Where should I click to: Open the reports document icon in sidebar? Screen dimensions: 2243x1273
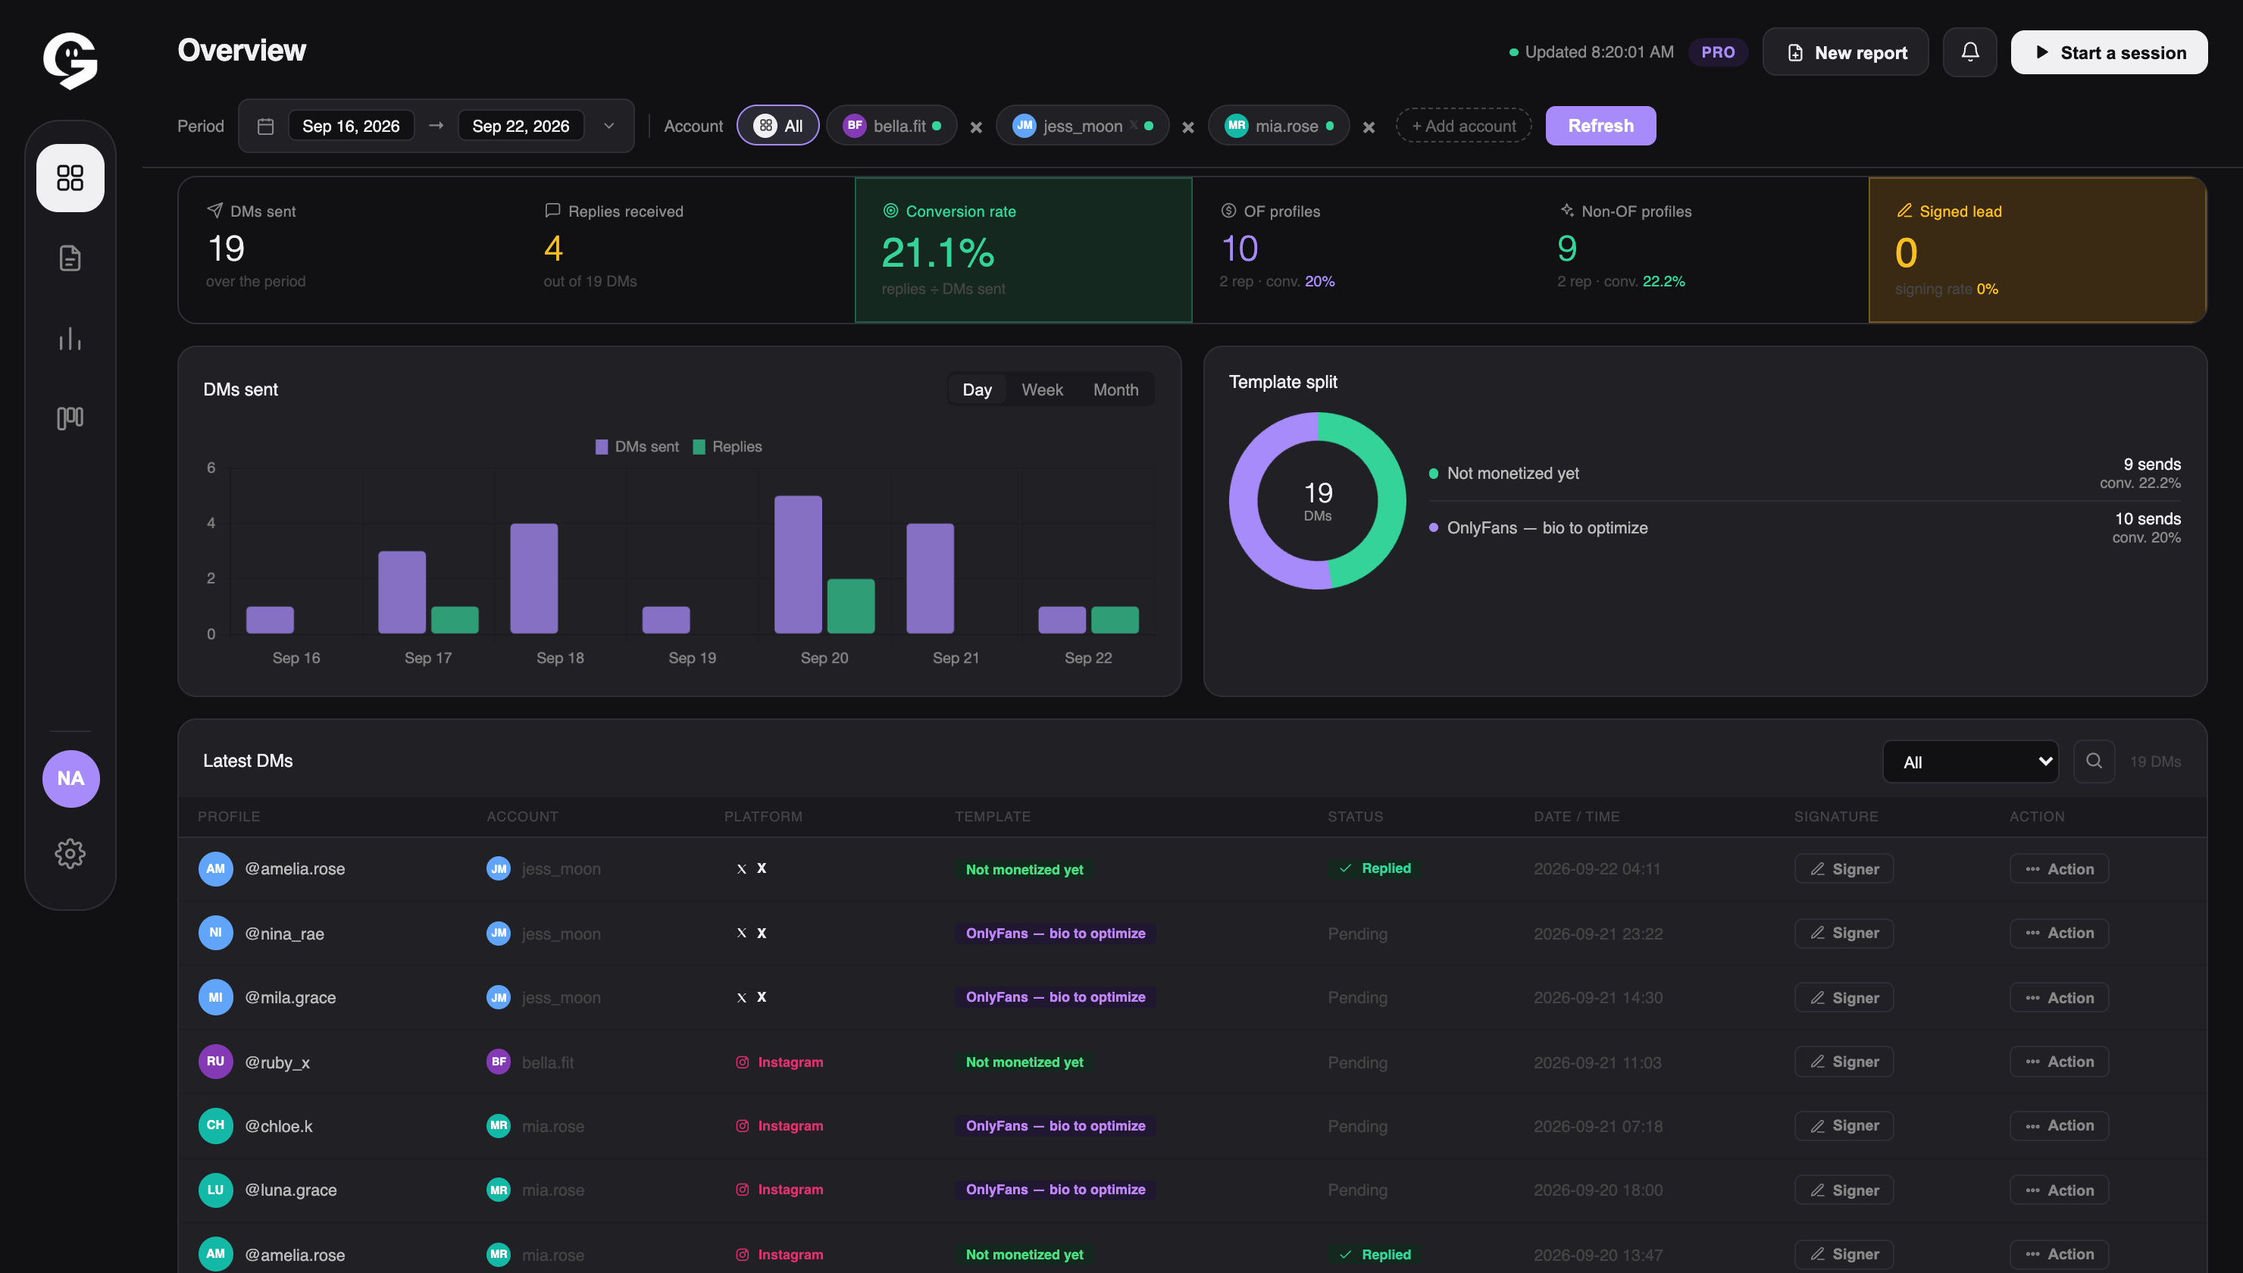pyautogui.click(x=70, y=258)
